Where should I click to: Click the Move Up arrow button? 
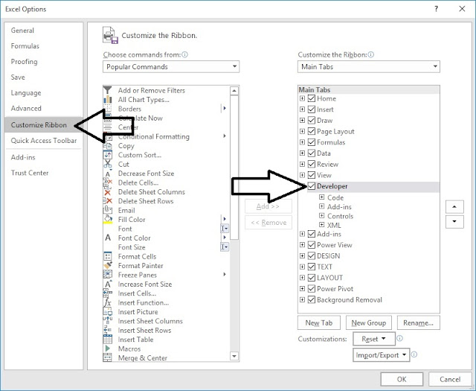pyautogui.click(x=454, y=207)
